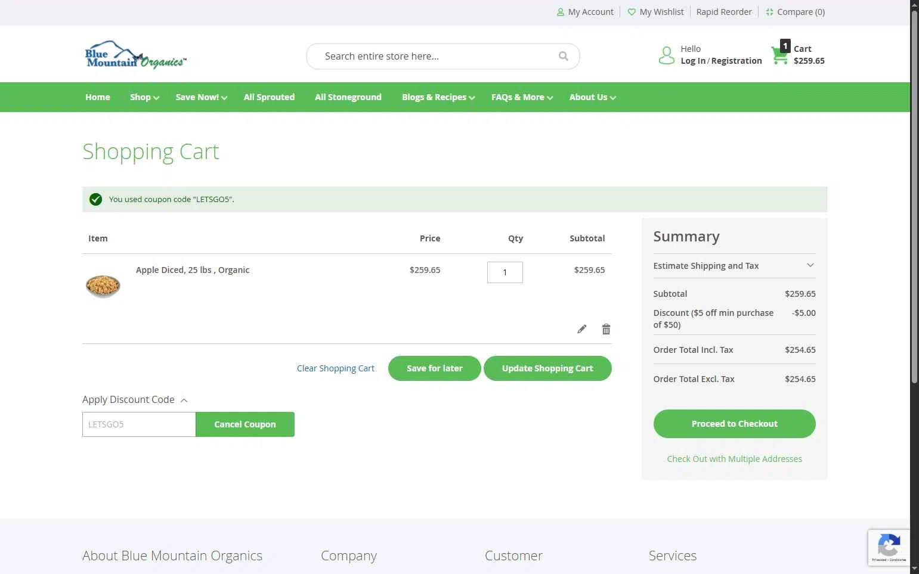The image size is (919, 574).
Task: Expand Blogs & Recipes menu
Action: (438, 97)
